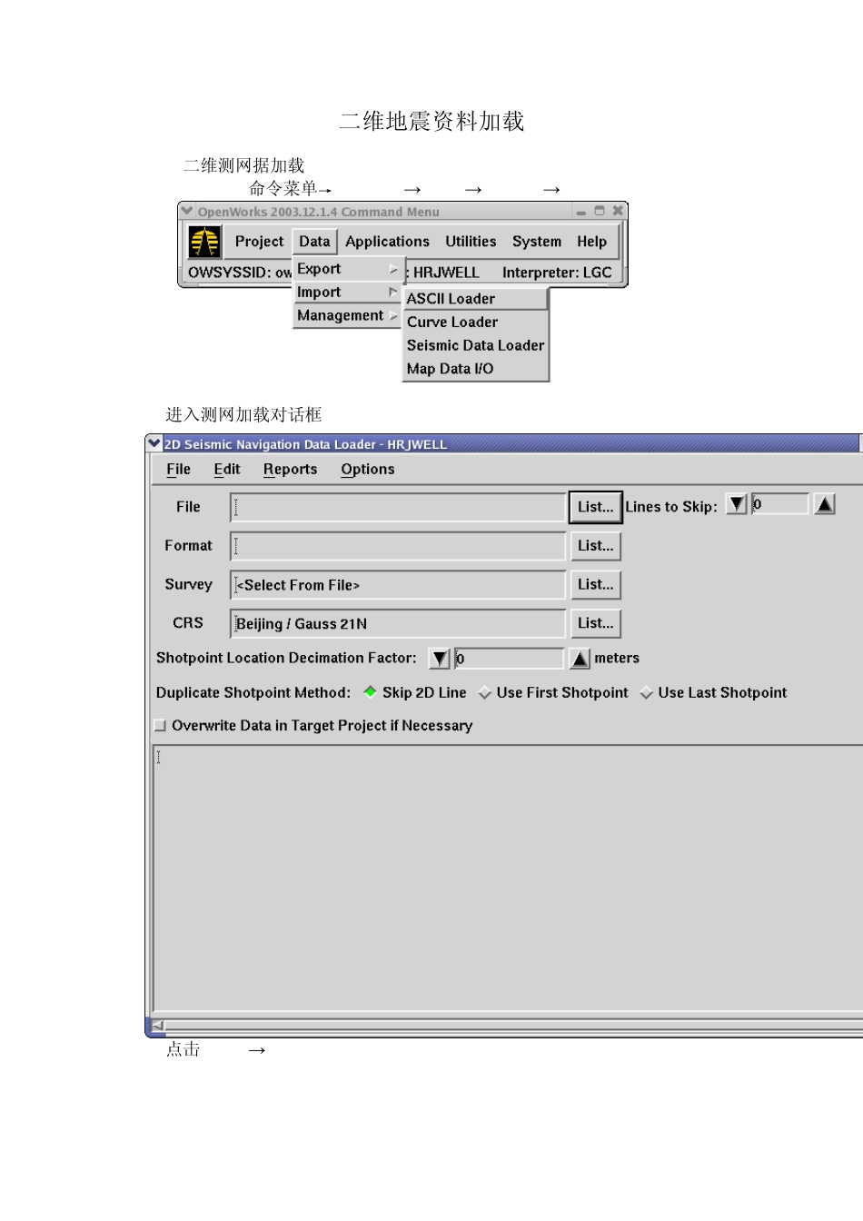863x1221 pixels.
Task: Open the Command Menu window menu icon
Action: tap(187, 211)
